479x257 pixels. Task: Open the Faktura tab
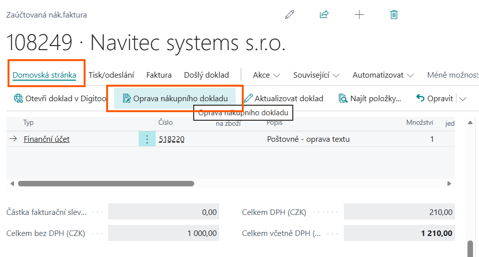159,75
